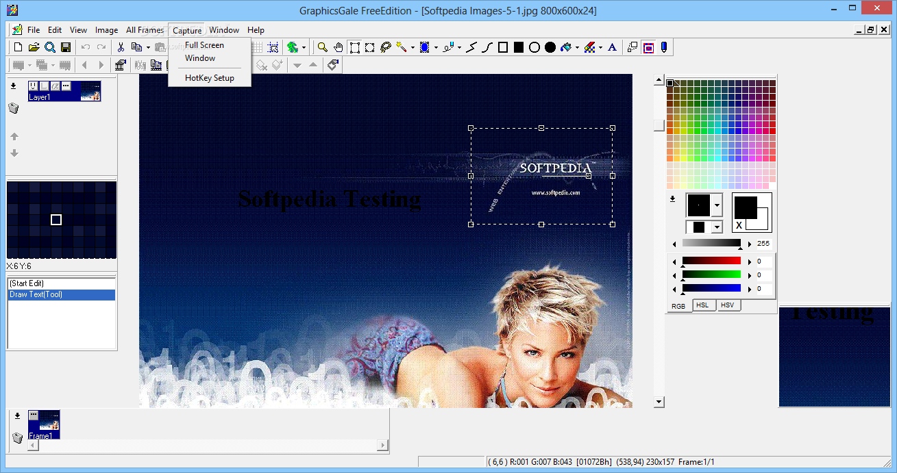Click the red channel slider bar
Image resolution: width=897 pixels, height=473 pixels.
click(x=711, y=261)
